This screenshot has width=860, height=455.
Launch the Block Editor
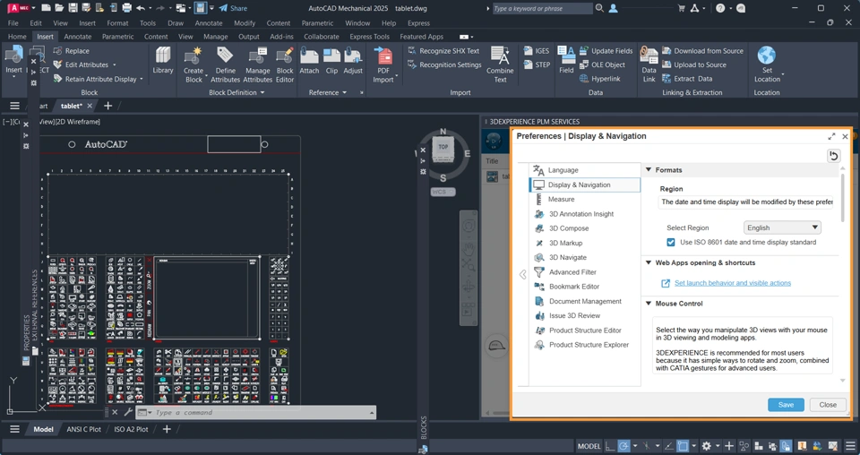[x=285, y=64]
